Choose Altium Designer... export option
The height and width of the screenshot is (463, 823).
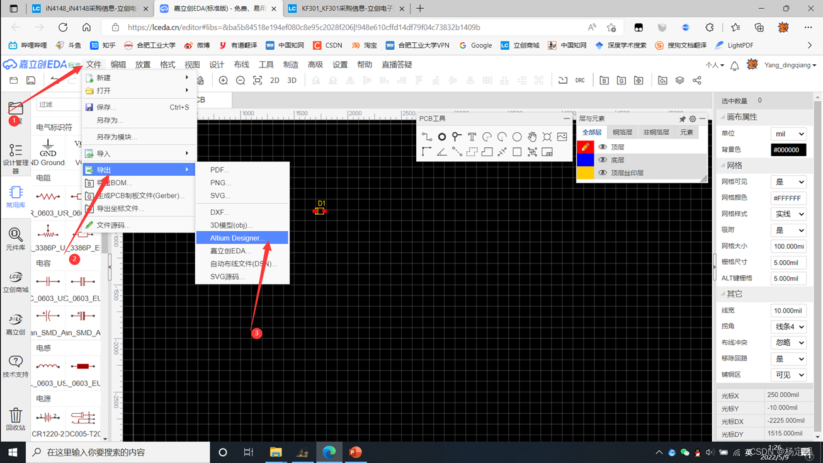pos(242,238)
